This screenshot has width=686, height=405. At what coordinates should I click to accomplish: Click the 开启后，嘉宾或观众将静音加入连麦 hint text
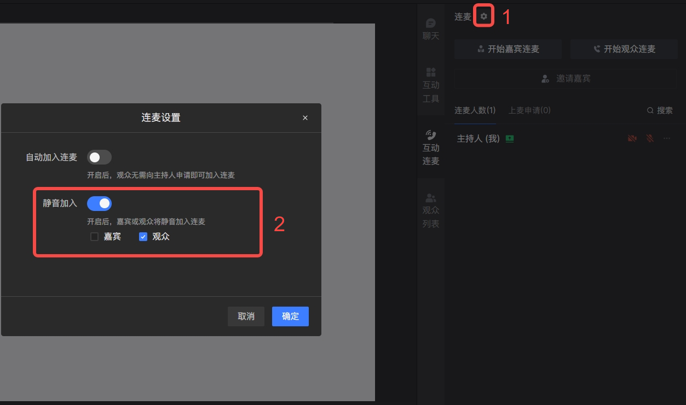tap(146, 222)
